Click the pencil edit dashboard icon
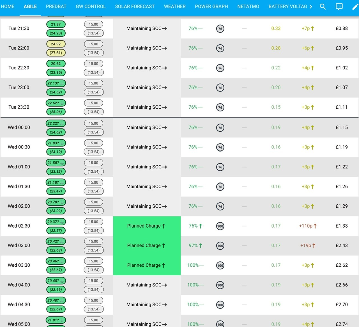This screenshot has width=359, height=327. click(x=355, y=7)
